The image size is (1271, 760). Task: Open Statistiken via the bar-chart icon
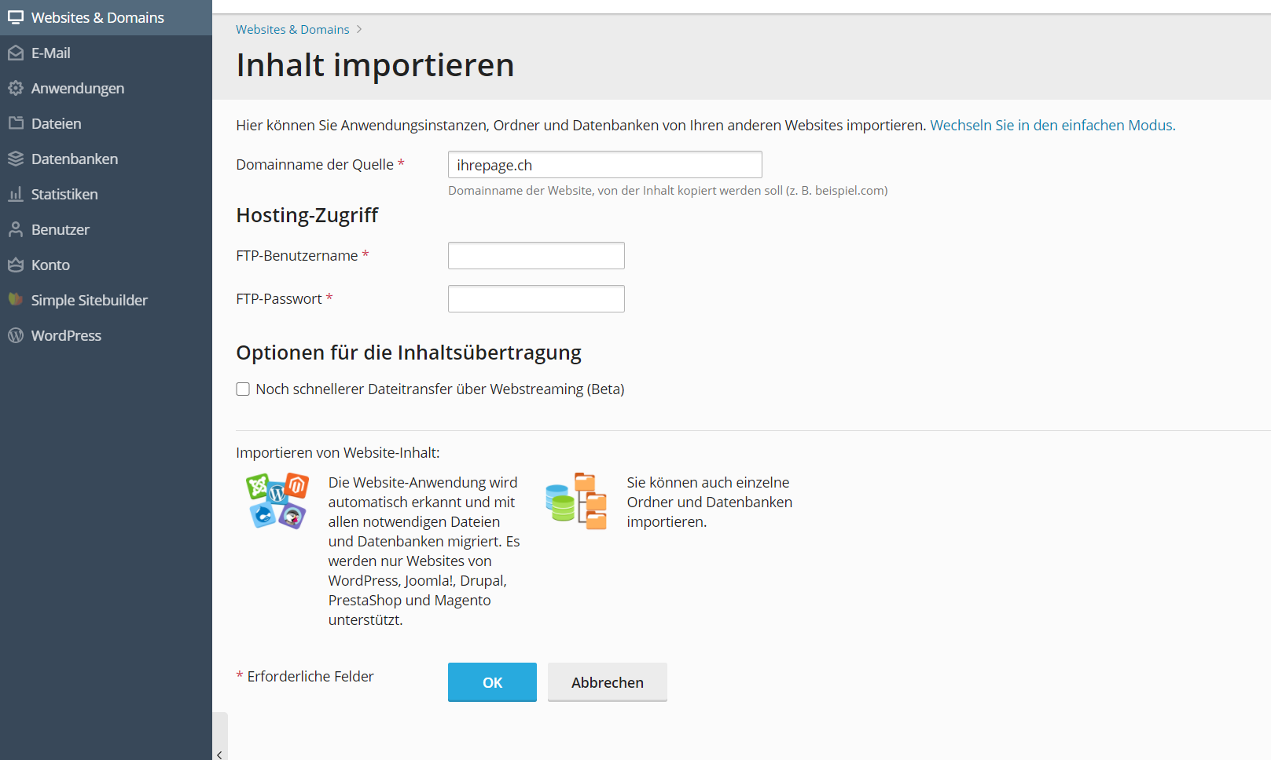point(17,194)
